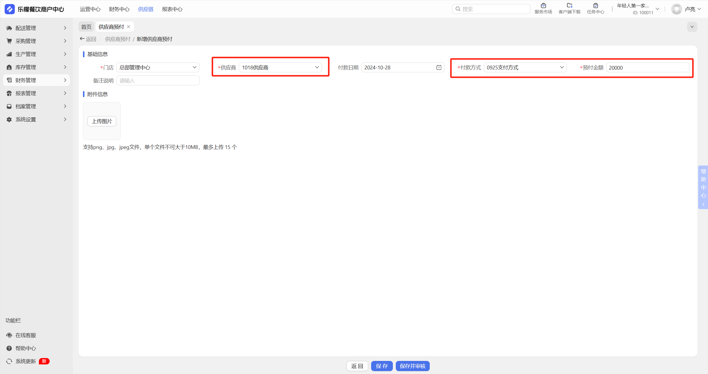The height and width of the screenshot is (374, 708).
Task: Click the 预付金额 input field
Action: click(647, 67)
